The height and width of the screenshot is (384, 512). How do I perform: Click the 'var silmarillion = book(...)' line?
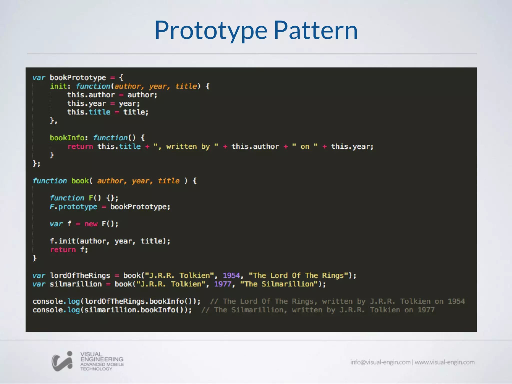coord(179,284)
